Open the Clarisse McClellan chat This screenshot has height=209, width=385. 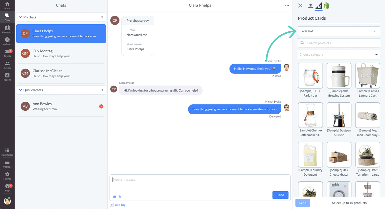tap(61, 73)
